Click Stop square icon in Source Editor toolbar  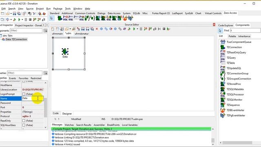(x=164, y=29)
